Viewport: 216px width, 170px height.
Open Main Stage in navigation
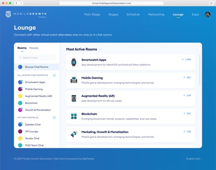coord(92,14)
